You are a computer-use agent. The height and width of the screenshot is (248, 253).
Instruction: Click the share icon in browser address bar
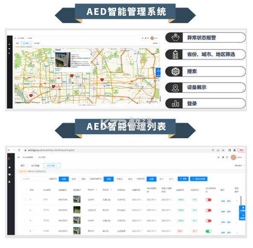218,150
